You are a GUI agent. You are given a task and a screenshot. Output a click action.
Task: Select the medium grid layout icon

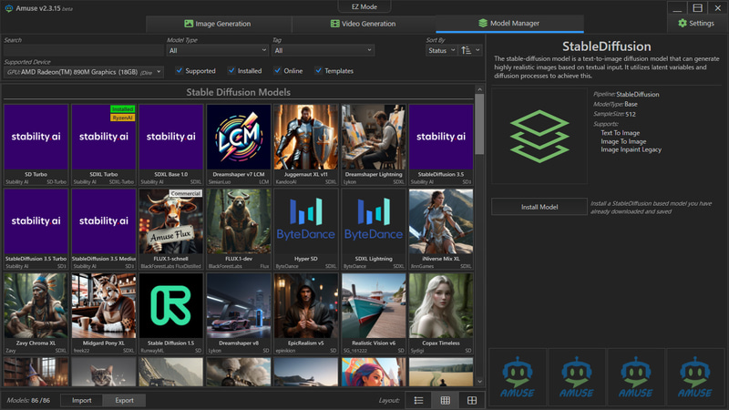(x=445, y=400)
